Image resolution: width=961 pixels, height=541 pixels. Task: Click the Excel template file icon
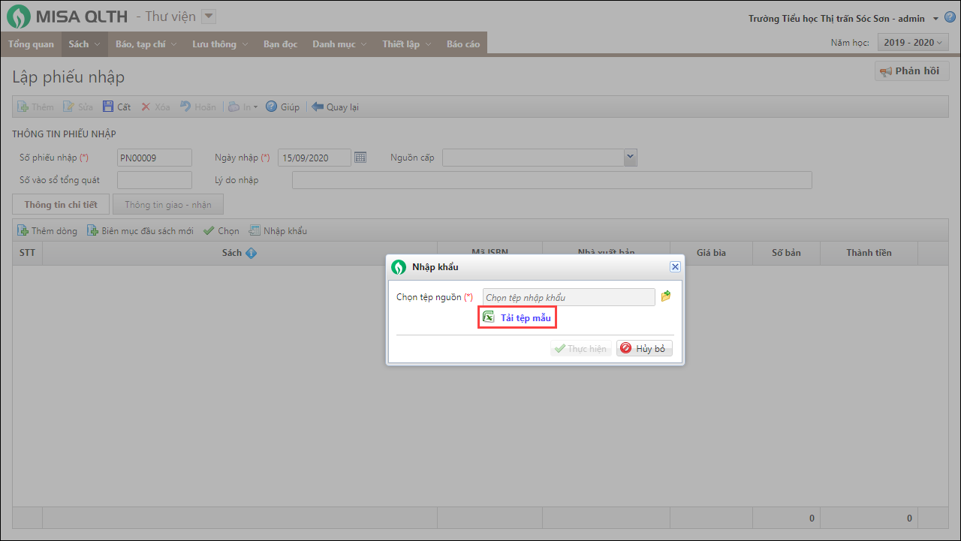(489, 317)
